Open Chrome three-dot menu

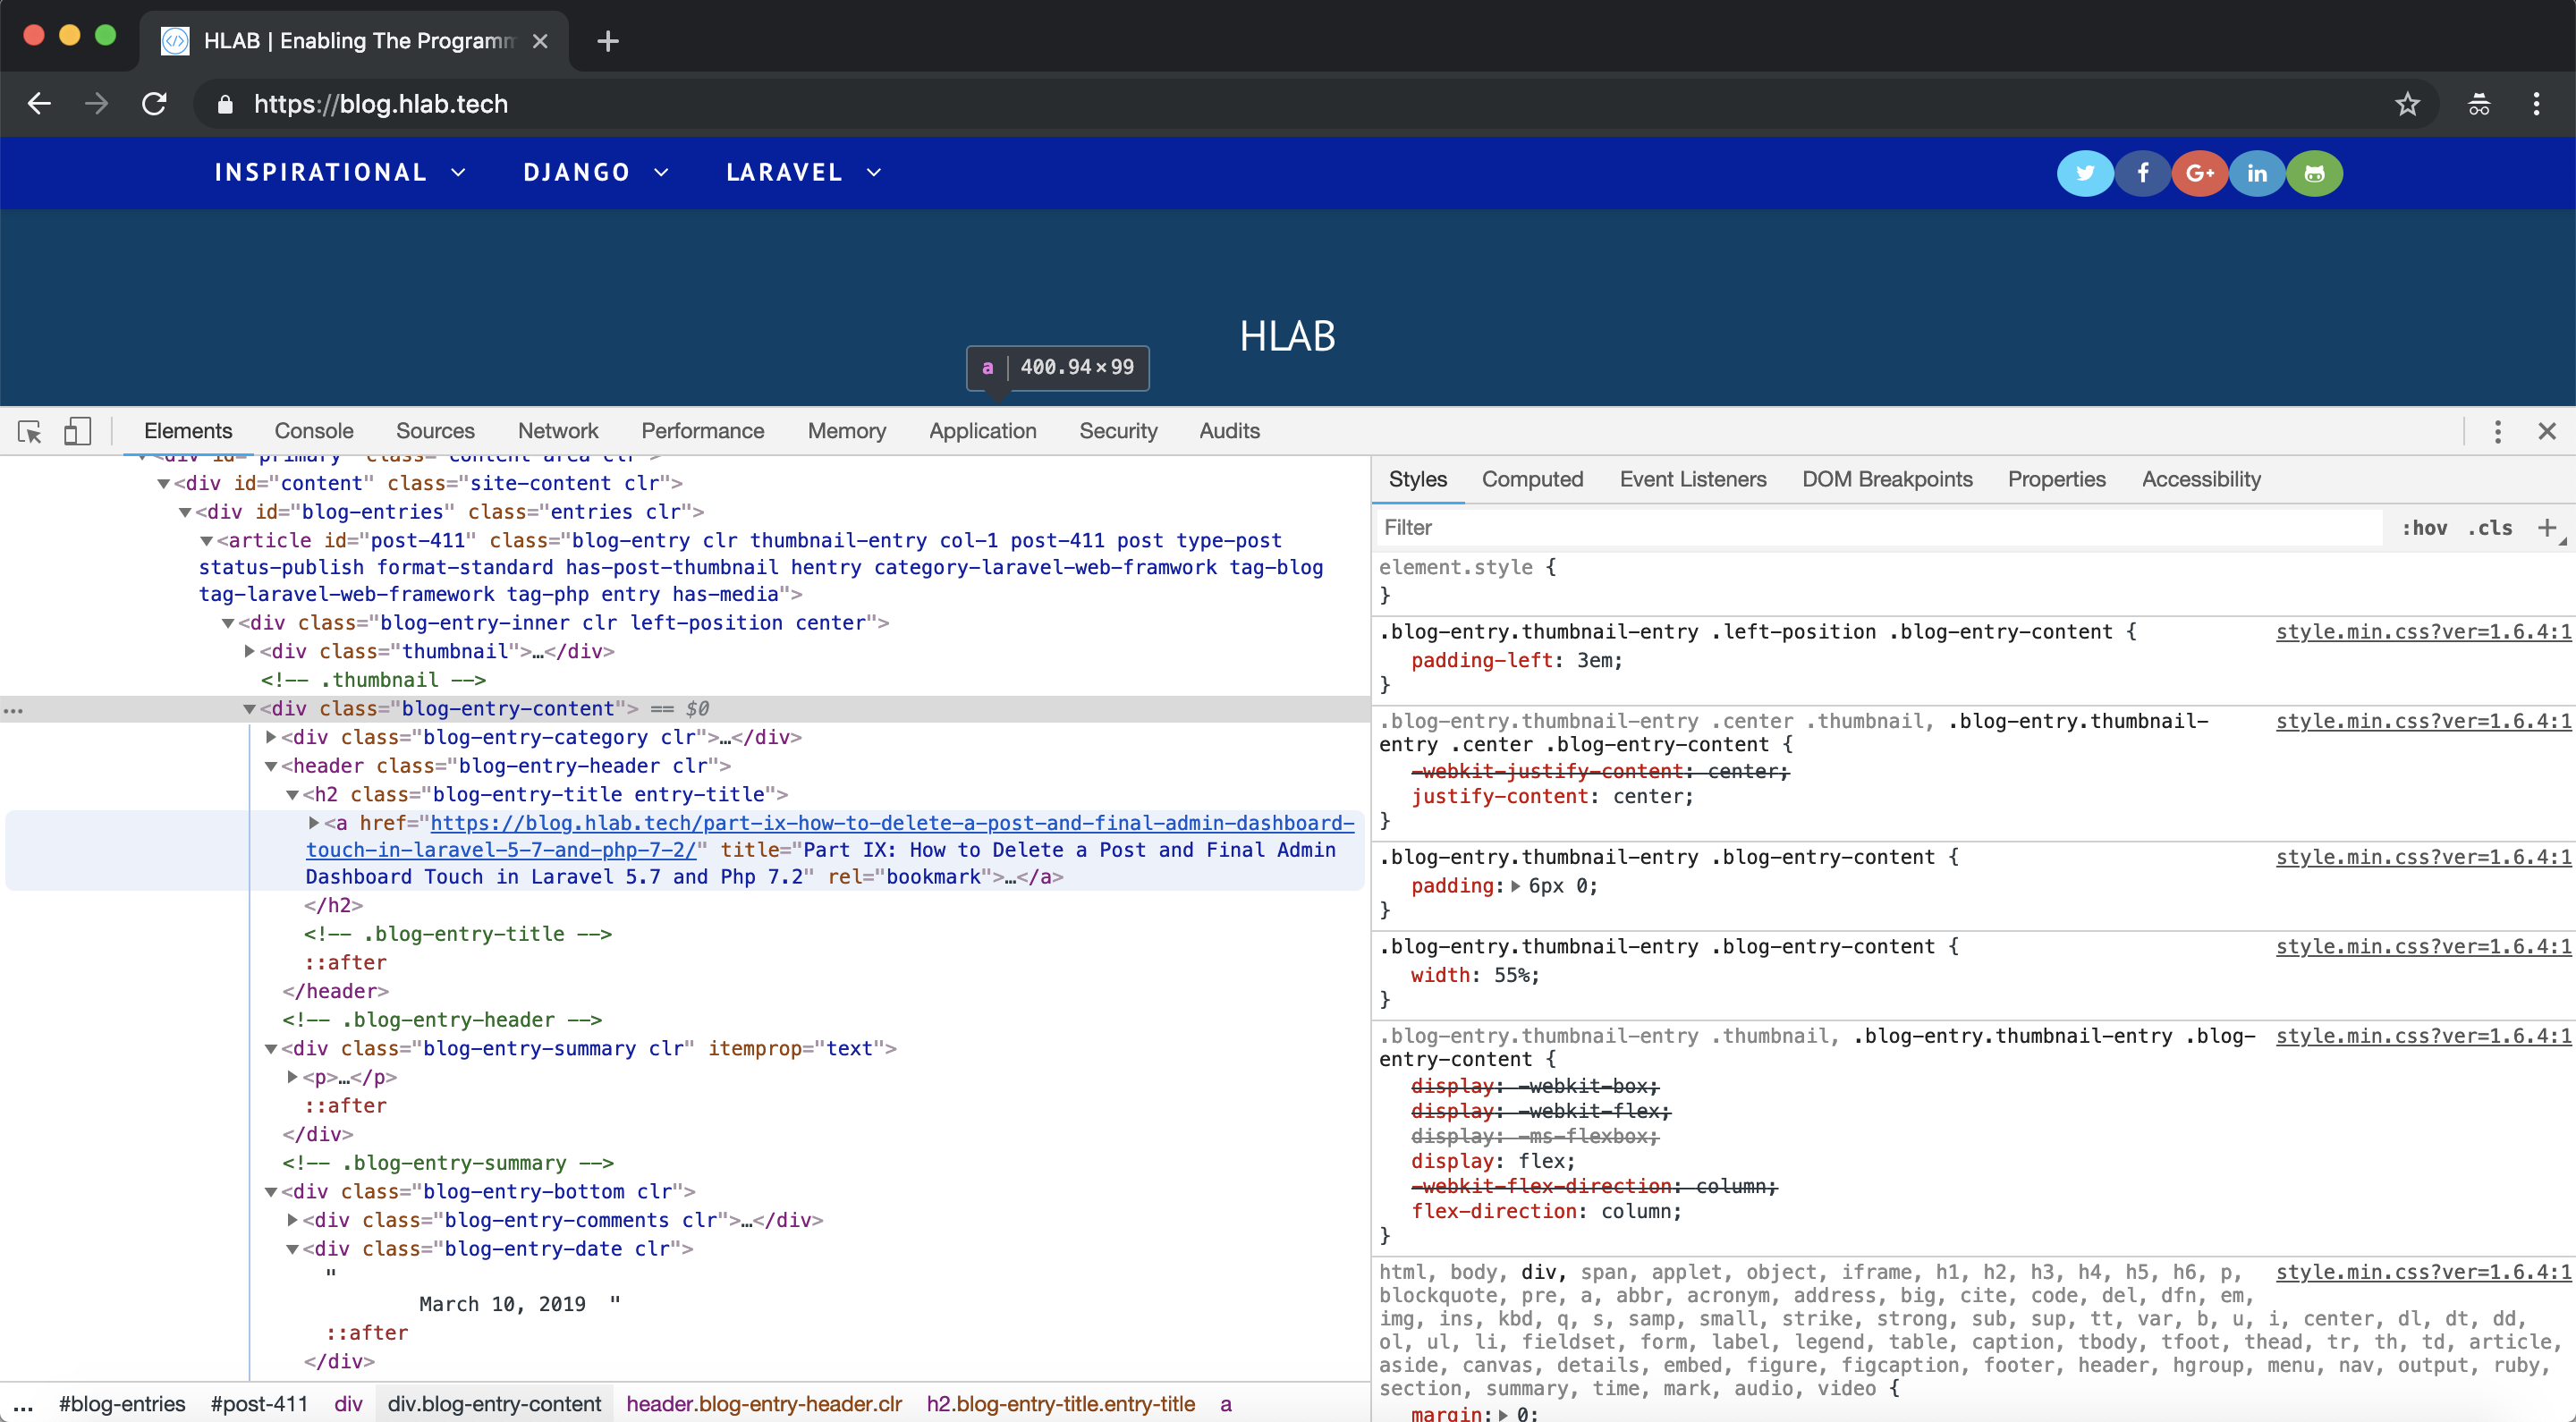point(2536,104)
